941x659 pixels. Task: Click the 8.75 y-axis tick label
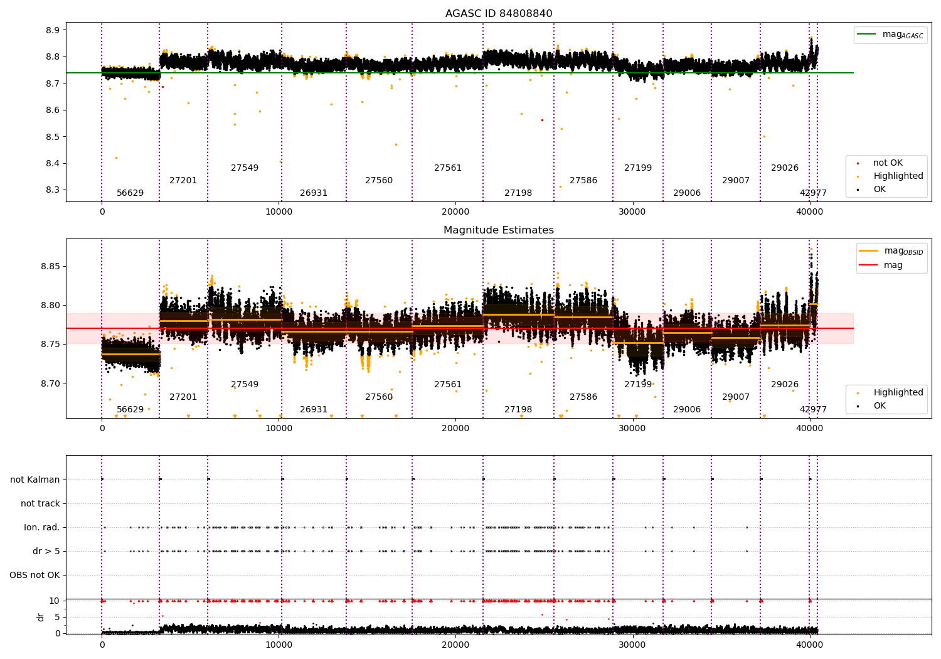pos(50,345)
